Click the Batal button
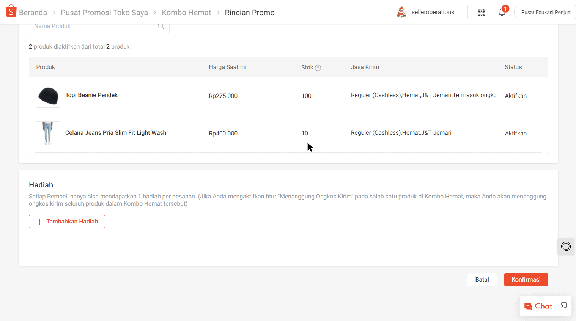Screen dimensions: 576x321 click(482, 280)
